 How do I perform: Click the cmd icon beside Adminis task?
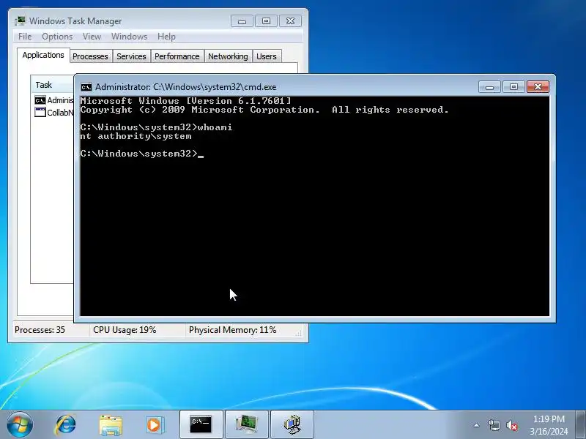40,100
